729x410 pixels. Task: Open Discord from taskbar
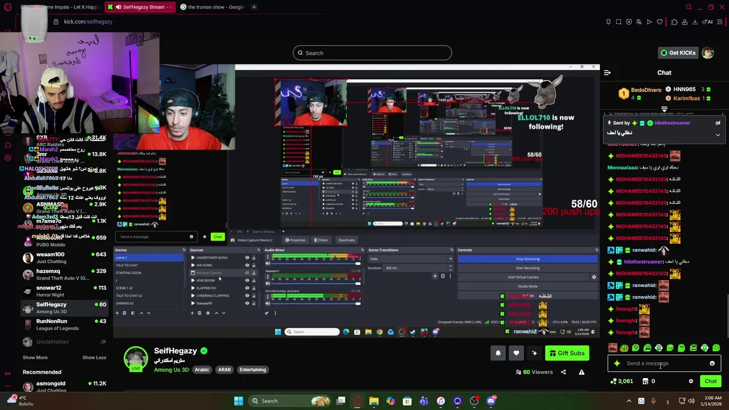490,401
